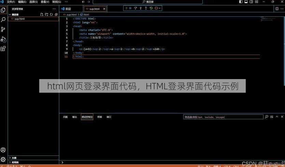Step over in debug toolbar

136,8
